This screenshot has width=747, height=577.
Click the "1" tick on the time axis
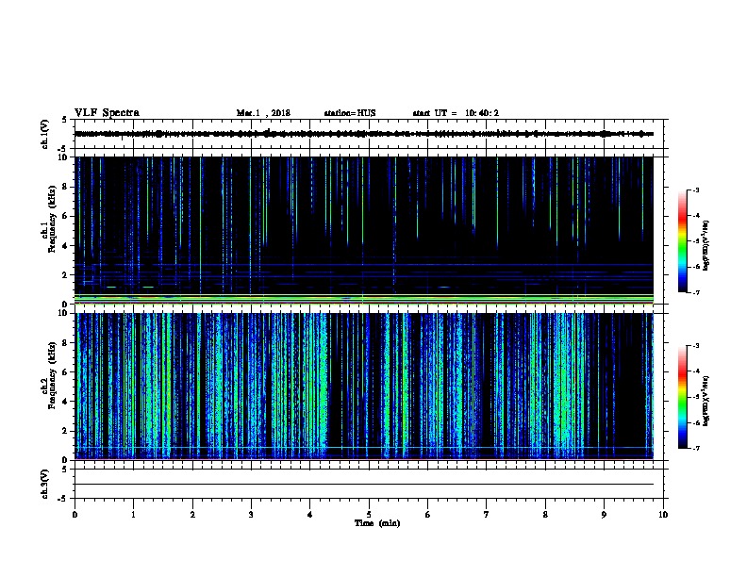click(133, 514)
